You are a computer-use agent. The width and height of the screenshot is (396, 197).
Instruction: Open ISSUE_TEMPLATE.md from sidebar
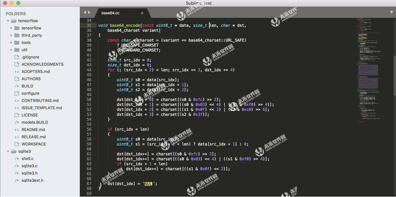click(42, 108)
